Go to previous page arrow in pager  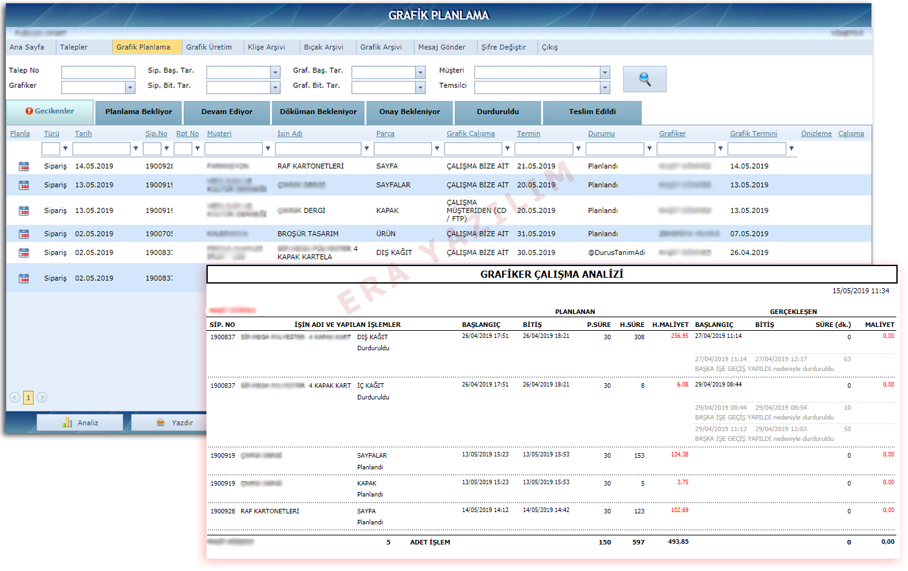point(15,397)
